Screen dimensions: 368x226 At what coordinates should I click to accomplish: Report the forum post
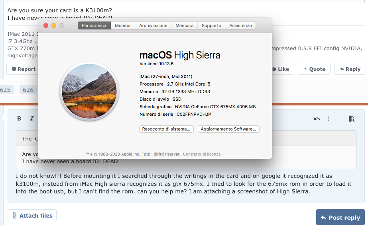coord(24,69)
